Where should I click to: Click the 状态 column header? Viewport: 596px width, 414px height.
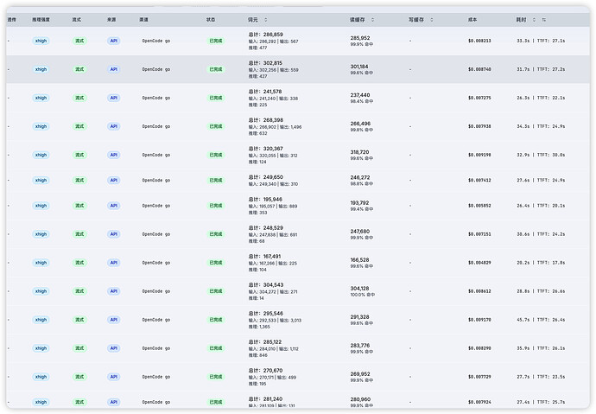[211, 20]
